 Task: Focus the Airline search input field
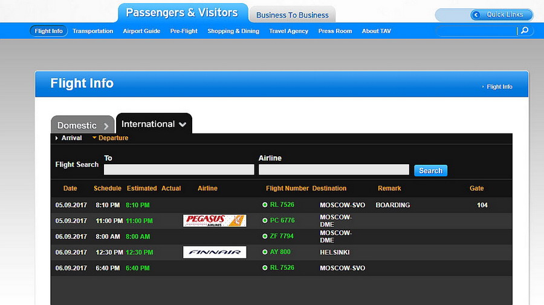pos(334,170)
